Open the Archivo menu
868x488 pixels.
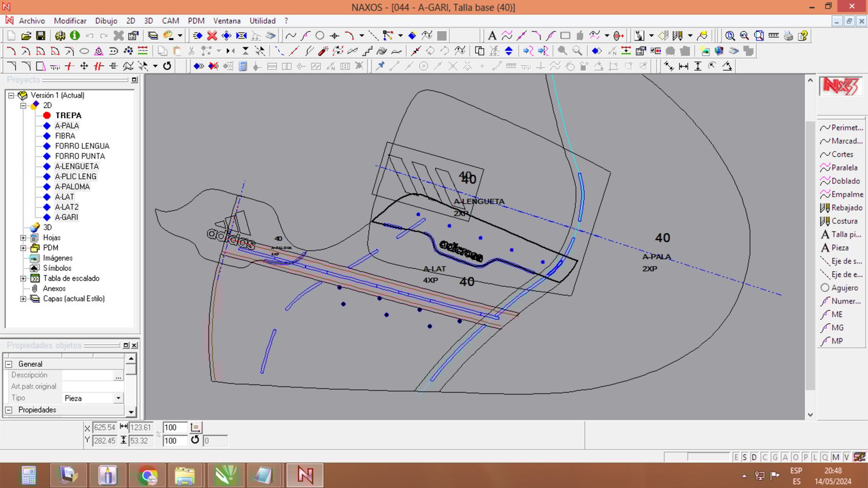pos(32,21)
